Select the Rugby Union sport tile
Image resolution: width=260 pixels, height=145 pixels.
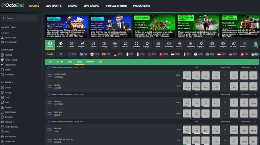tap(201, 45)
